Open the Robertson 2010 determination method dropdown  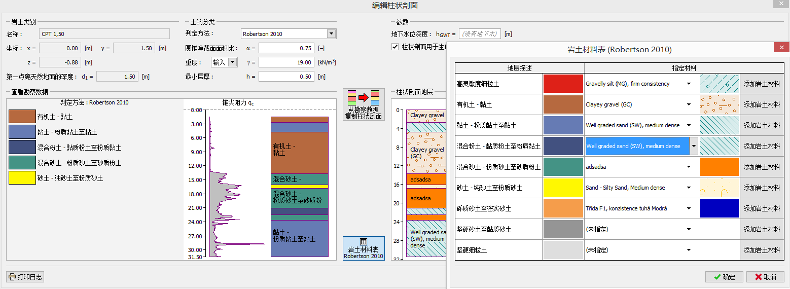[331, 34]
